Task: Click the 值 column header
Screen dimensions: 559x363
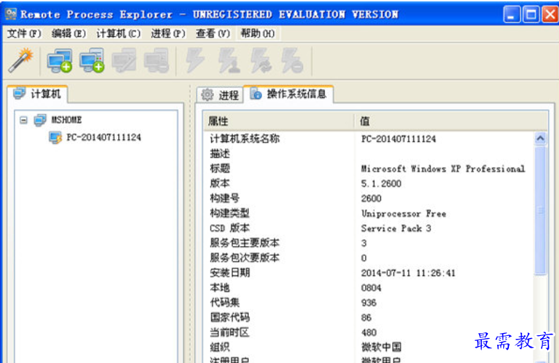Action: click(451, 121)
